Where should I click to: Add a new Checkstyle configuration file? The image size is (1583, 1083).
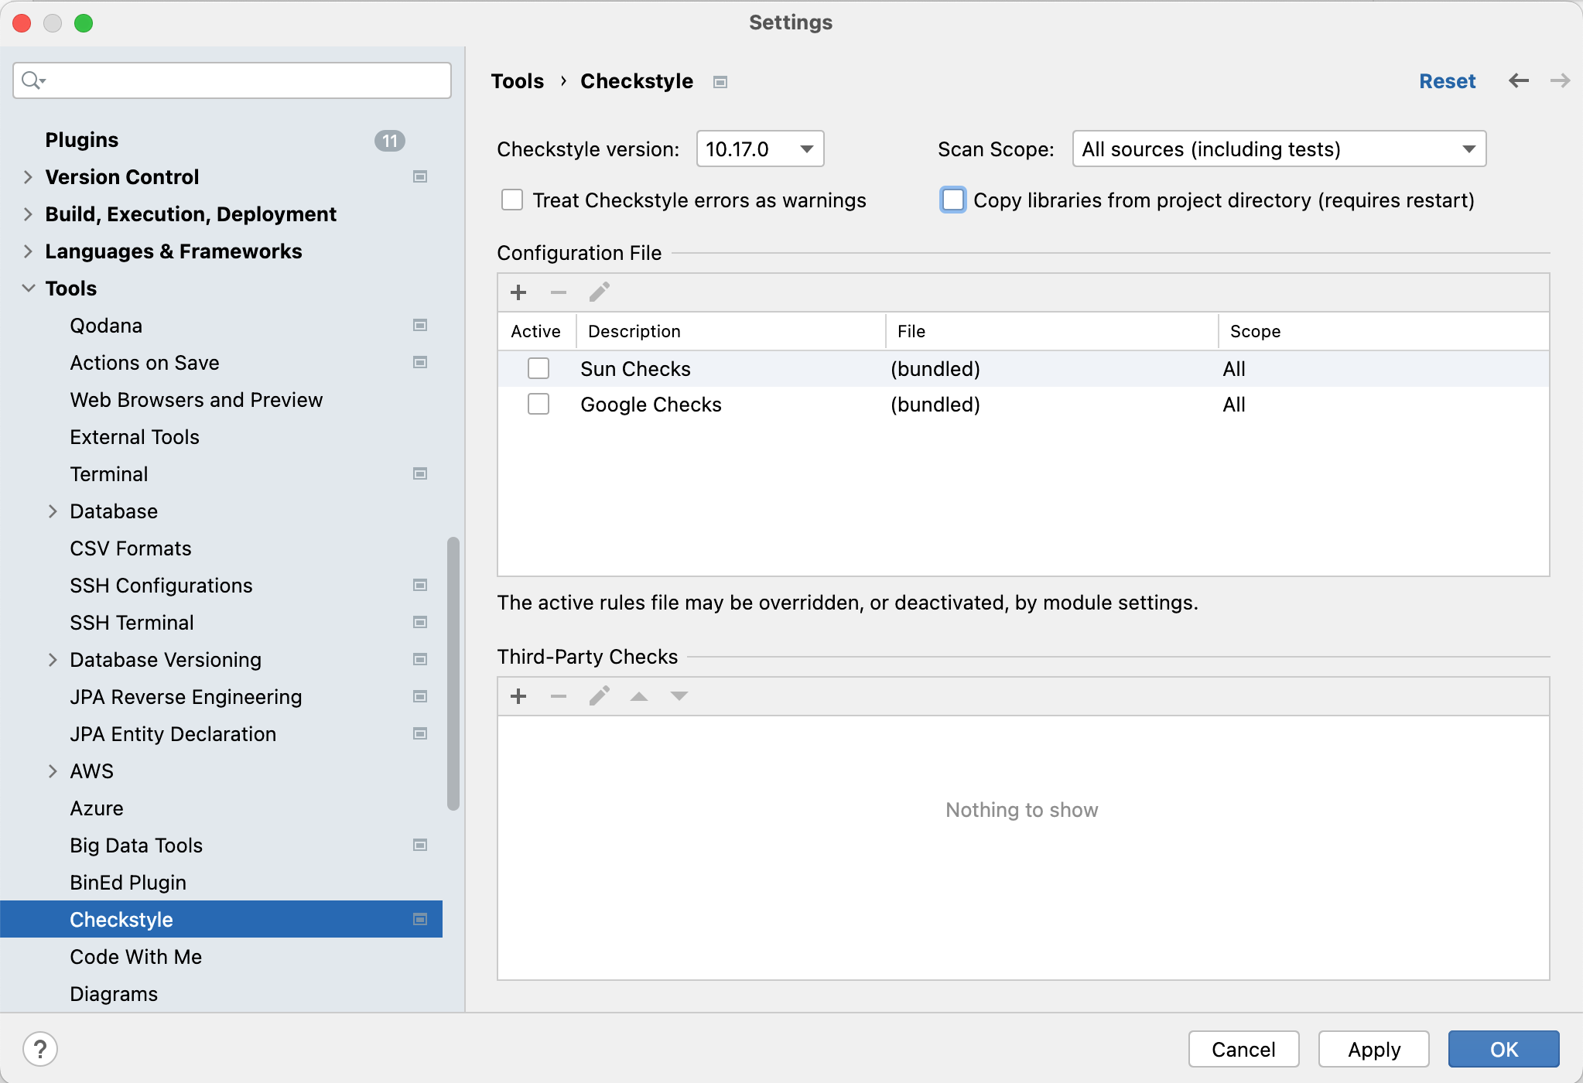(518, 292)
